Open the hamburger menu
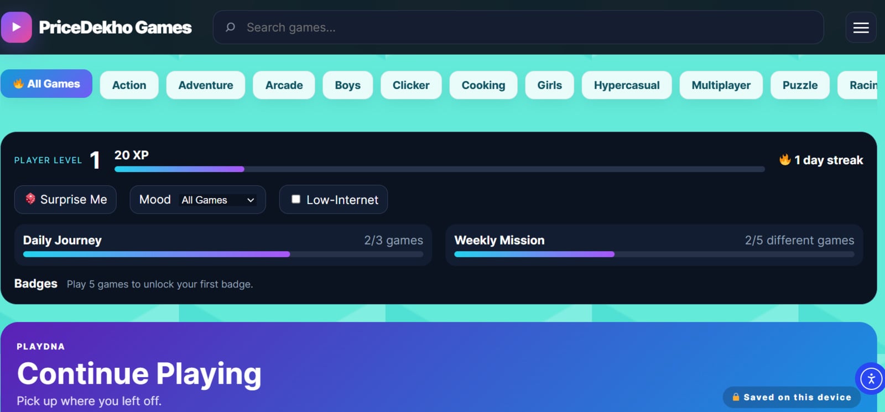Image resolution: width=885 pixels, height=412 pixels. click(861, 27)
